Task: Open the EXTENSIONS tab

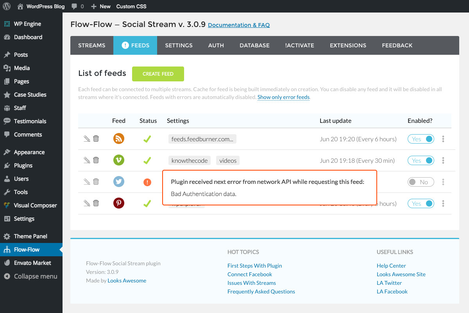Action: (x=348, y=45)
